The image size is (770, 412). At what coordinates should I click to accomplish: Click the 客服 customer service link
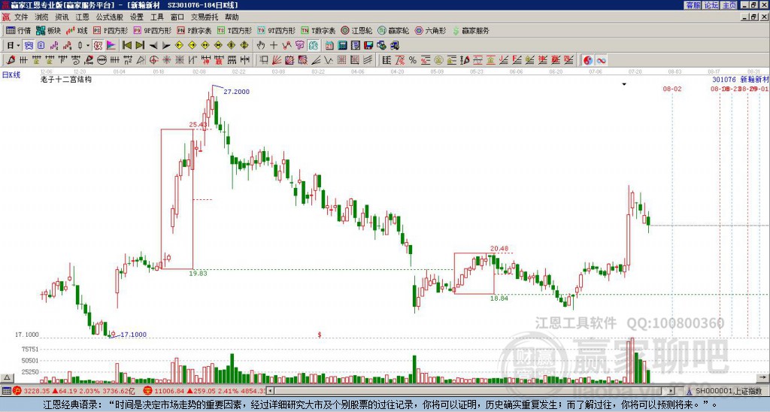click(693, 5)
